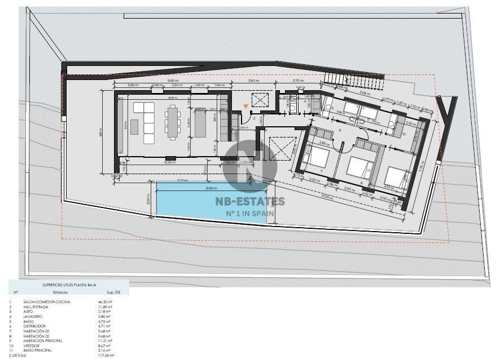Click the '8.67 m²' surface value

click(x=104, y=345)
